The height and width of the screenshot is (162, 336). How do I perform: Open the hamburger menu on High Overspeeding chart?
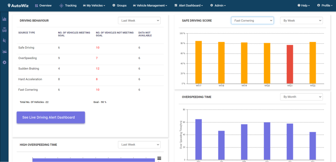point(159,158)
